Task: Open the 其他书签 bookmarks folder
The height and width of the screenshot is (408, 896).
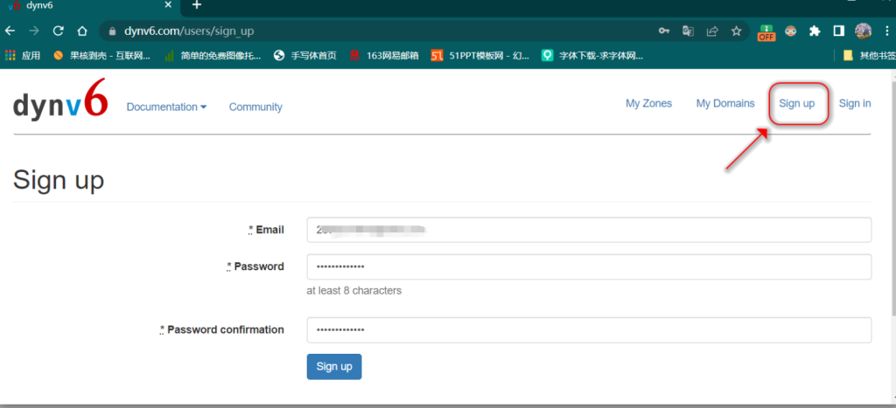Action: [x=869, y=55]
